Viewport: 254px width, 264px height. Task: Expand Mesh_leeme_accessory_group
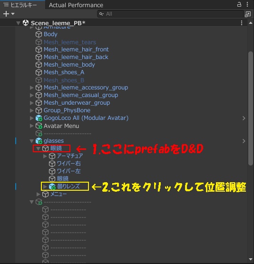pos(32,88)
